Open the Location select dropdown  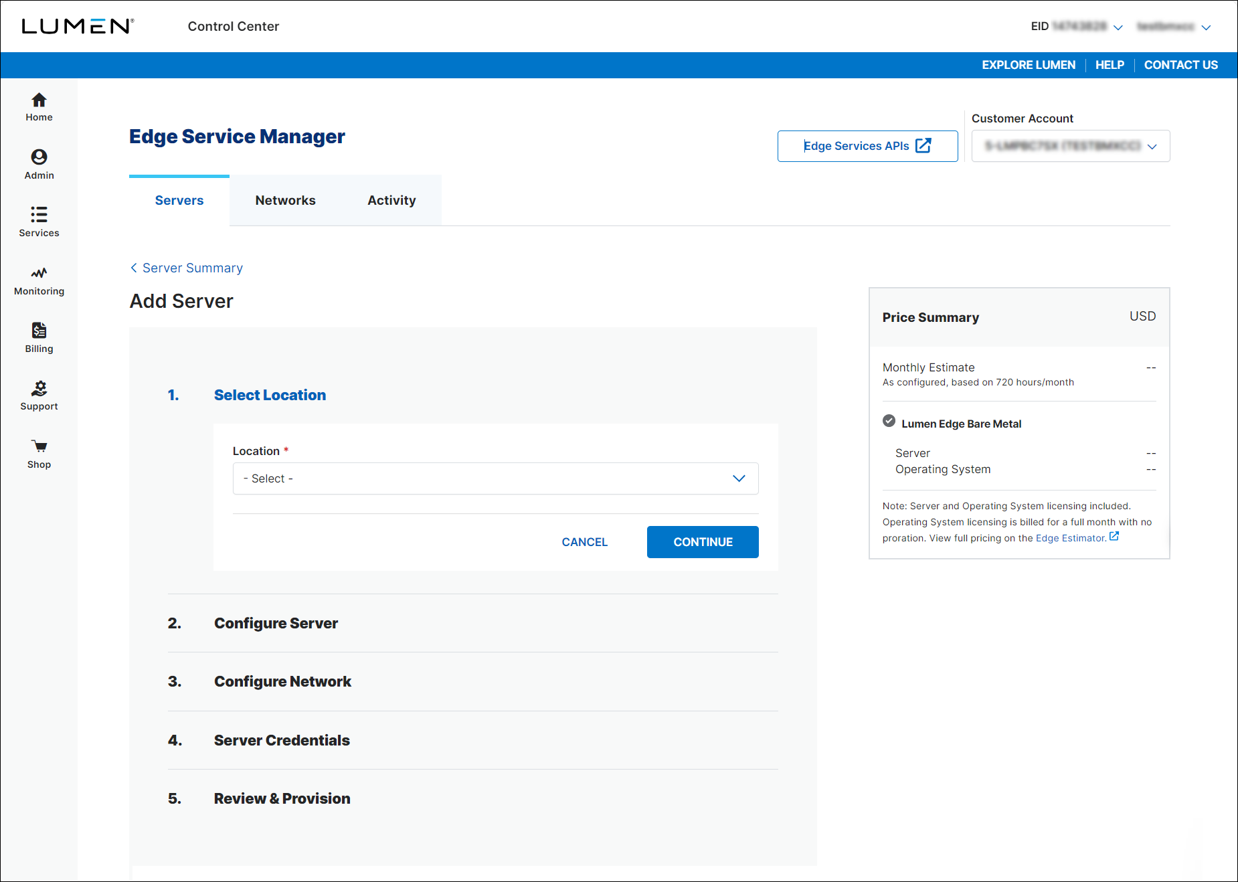(x=495, y=478)
